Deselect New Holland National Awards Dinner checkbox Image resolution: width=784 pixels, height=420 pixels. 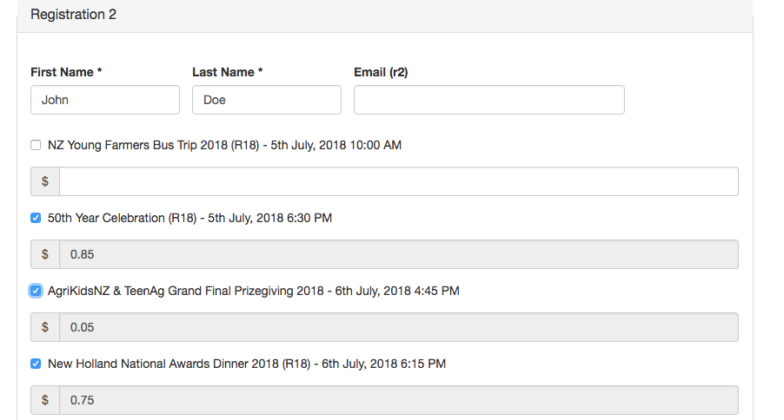pos(36,364)
